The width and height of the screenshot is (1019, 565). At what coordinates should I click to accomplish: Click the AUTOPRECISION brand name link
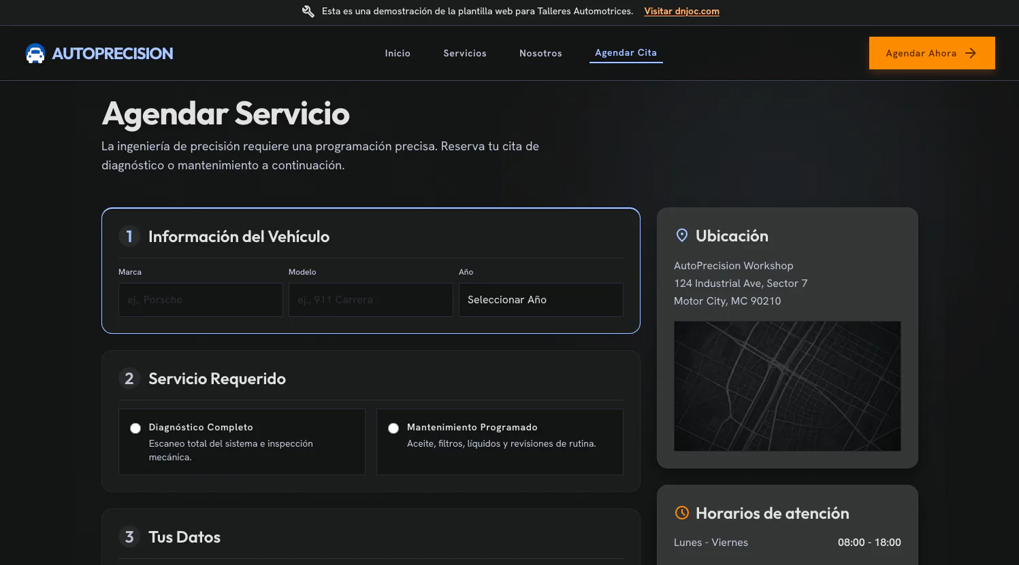click(112, 54)
